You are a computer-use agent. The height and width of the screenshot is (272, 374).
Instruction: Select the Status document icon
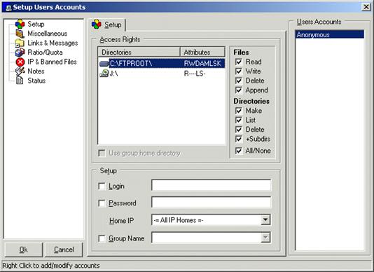tap(20, 81)
